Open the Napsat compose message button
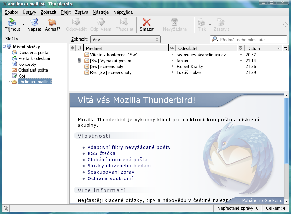The image size is (291, 214). [34, 25]
